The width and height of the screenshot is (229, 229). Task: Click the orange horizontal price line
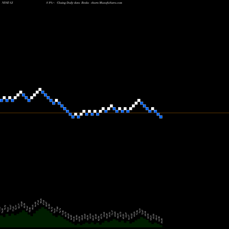(x=114, y=113)
